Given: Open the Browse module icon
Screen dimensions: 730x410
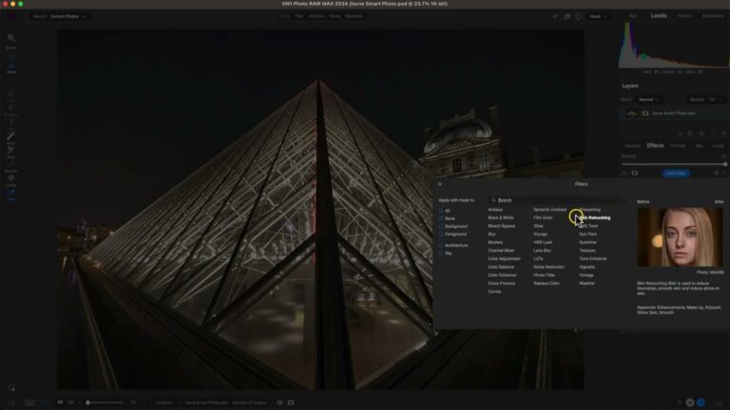Looking at the screenshot, I should 11,38.
